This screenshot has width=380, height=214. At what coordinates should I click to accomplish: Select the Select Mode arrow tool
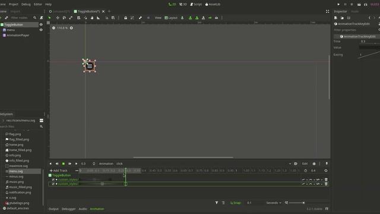tap(49, 18)
